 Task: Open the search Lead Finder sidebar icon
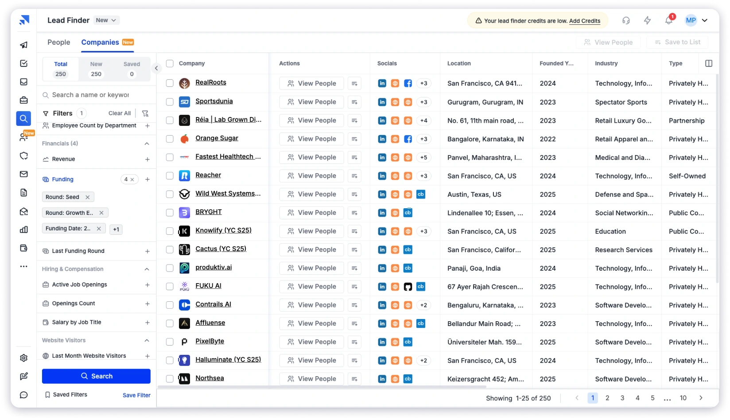[23, 118]
